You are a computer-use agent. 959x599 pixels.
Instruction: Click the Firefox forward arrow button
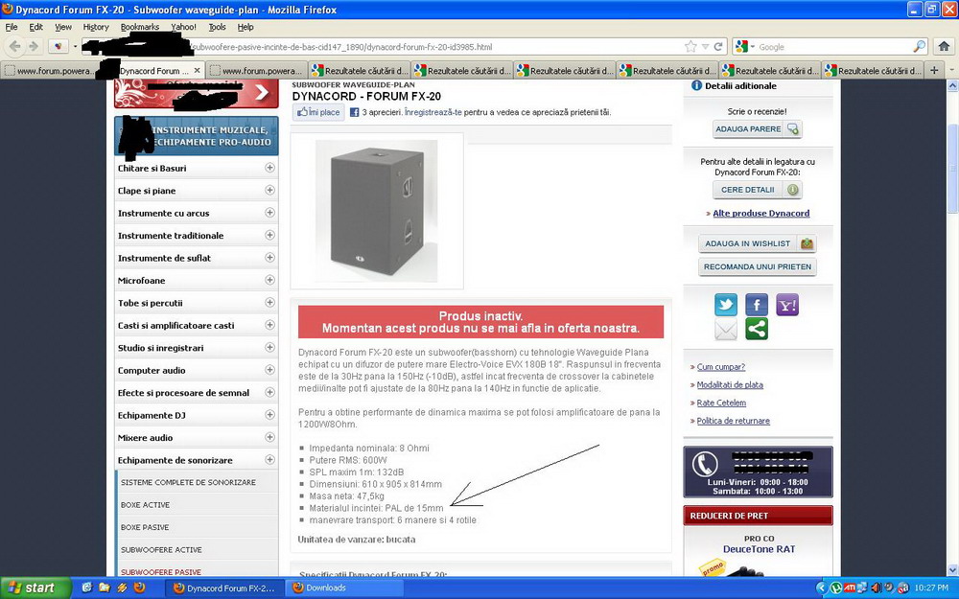click(x=34, y=46)
